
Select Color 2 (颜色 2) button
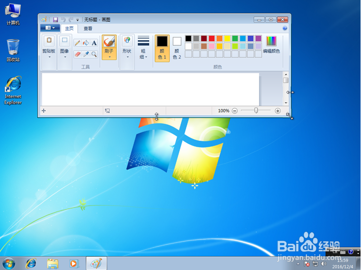[x=177, y=48]
